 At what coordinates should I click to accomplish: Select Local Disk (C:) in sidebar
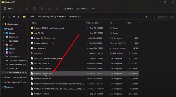click(x=14, y=57)
